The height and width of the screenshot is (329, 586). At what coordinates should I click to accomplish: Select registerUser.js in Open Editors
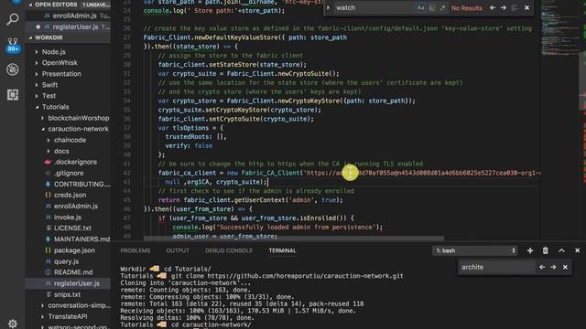[68, 27]
